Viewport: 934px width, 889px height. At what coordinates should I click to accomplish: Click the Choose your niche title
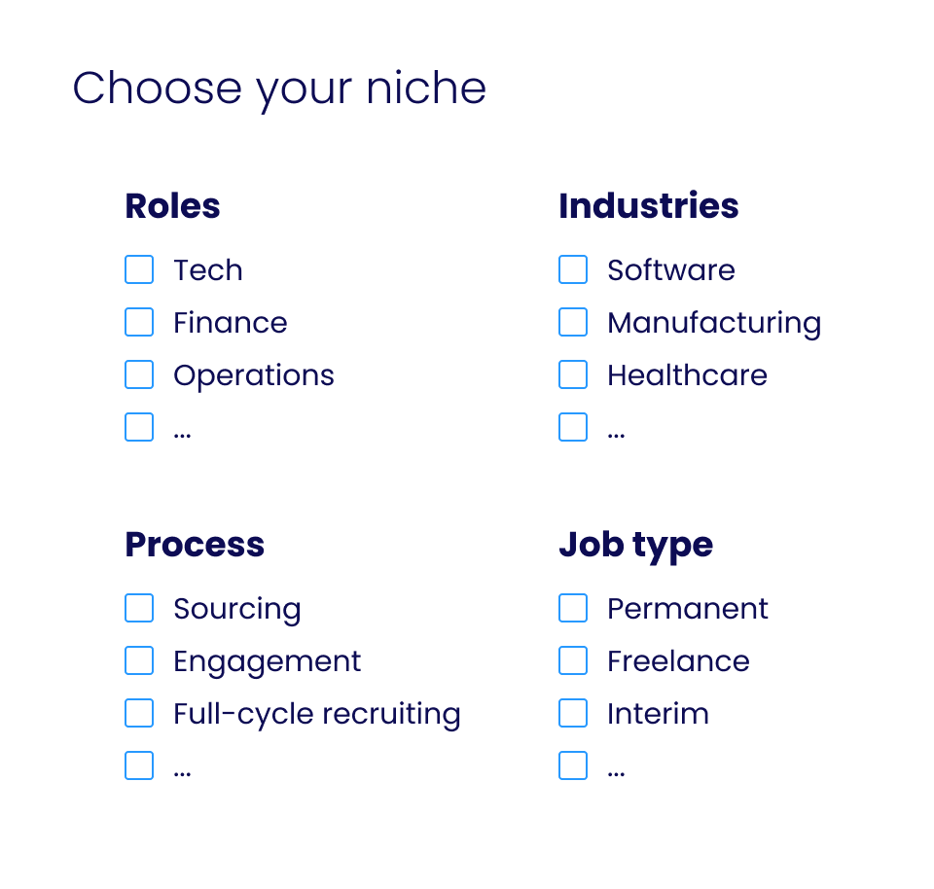coord(279,89)
